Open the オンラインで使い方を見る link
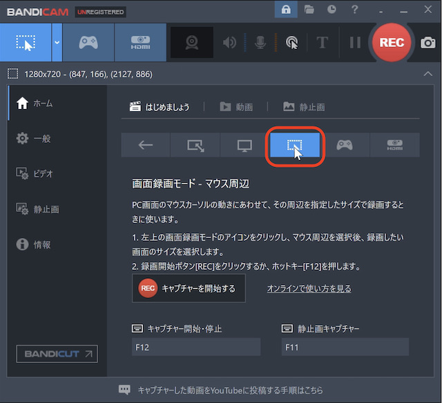The width and height of the screenshot is (442, 403). (309, 288)
